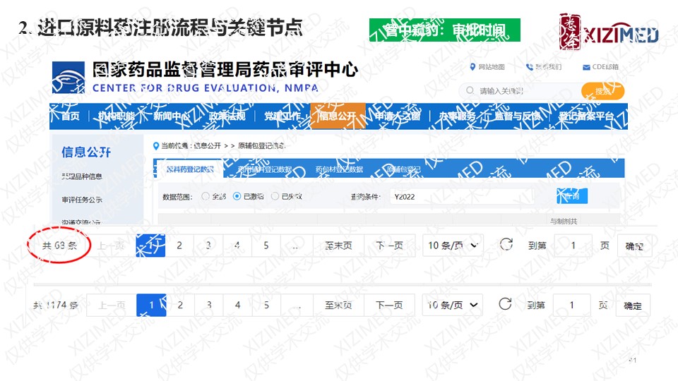This screenshot has height=381, width=678.
Task: Click refresh icon in upper pagination bar
Action: coord(505,245)
